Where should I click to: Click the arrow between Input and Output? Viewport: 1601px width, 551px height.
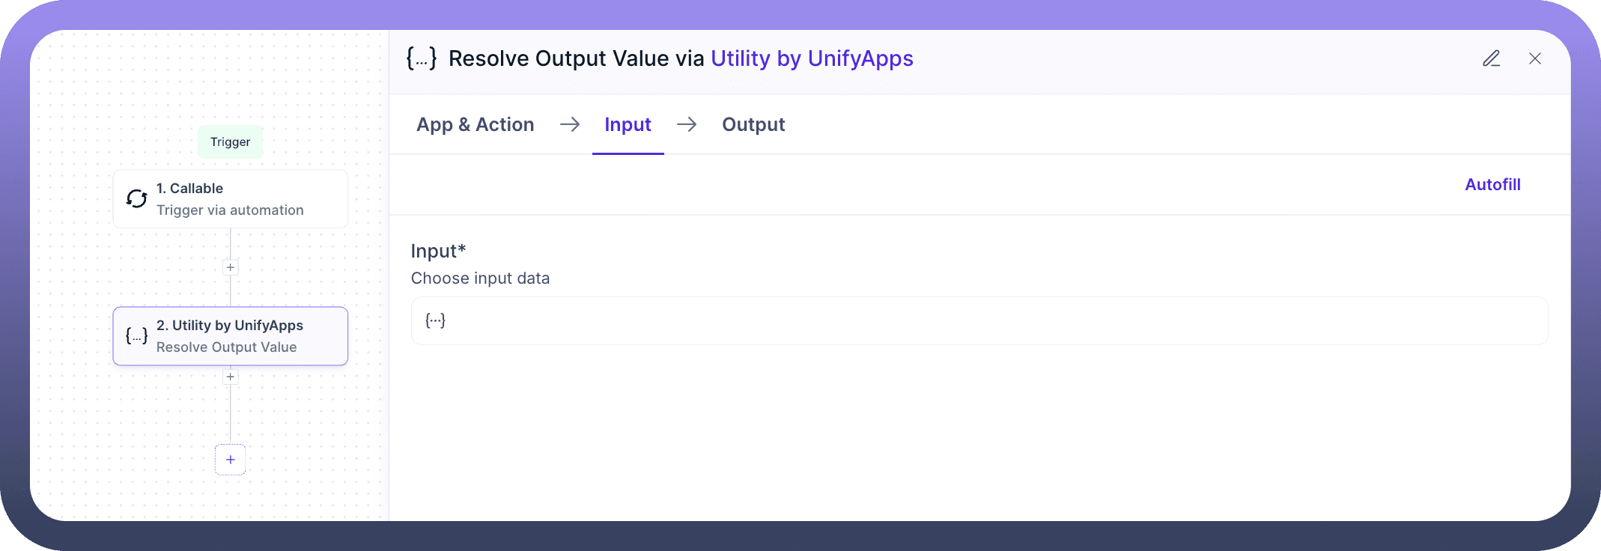(x=687, y=124)
